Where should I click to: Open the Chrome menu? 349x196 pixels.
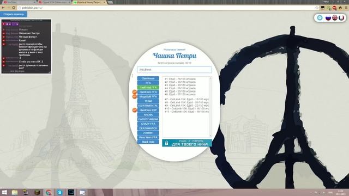[x=346, y=8]
